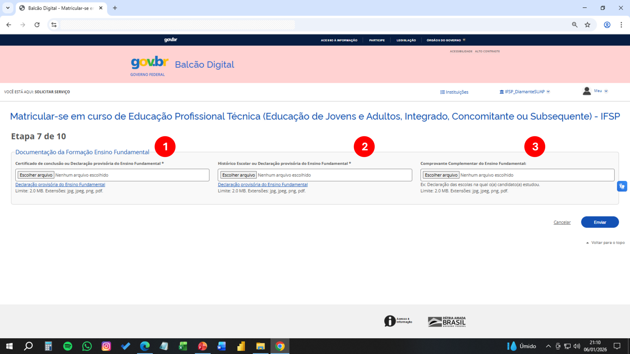Click the volume icon in the system tray
Image resolution: width=630 pixels, height=354 pixels.
(x=576, y=346)
